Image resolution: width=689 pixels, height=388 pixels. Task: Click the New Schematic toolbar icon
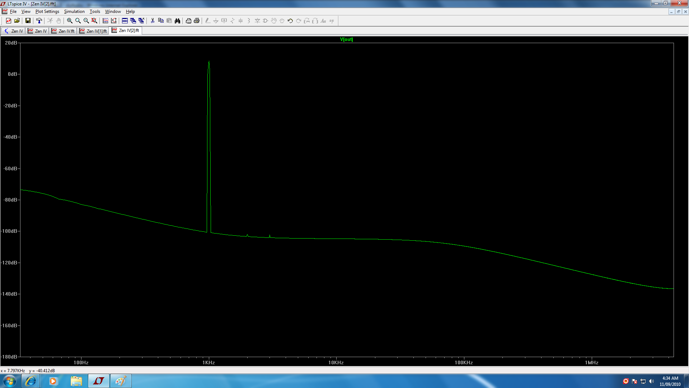pyautogui.click(x=9, y=21)
